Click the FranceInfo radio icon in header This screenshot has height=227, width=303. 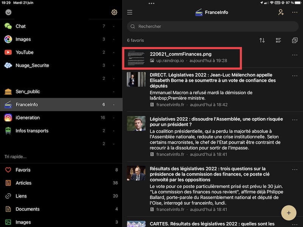(x=199, y=12)
